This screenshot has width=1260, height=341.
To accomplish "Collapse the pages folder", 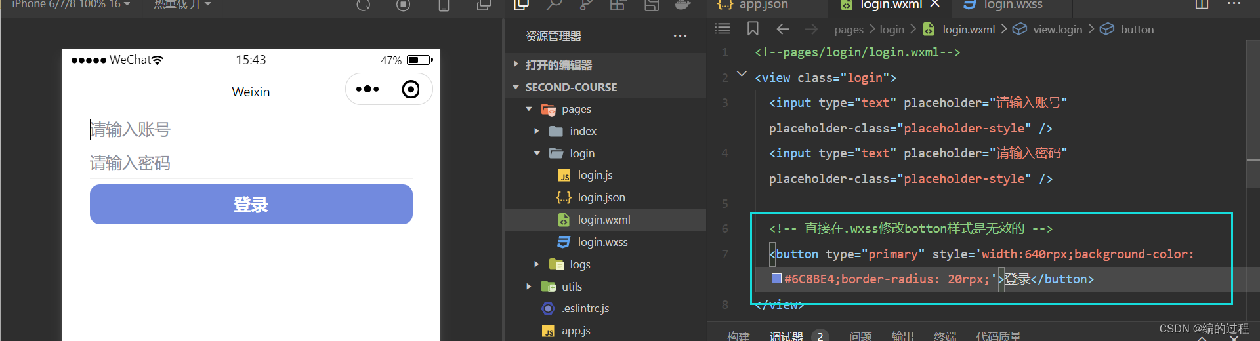I will [529, 109].
